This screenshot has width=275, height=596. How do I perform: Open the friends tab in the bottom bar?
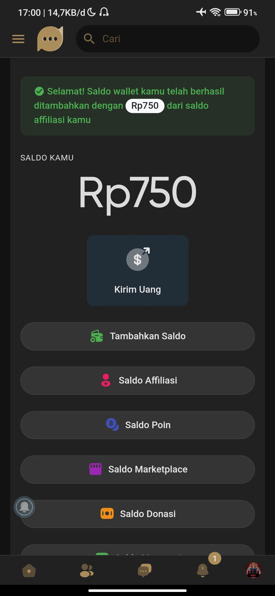tap(87, 571)
